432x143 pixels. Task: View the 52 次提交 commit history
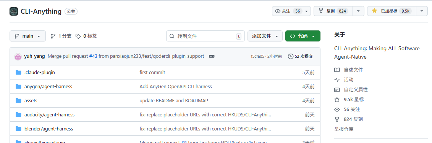point(300,56)
